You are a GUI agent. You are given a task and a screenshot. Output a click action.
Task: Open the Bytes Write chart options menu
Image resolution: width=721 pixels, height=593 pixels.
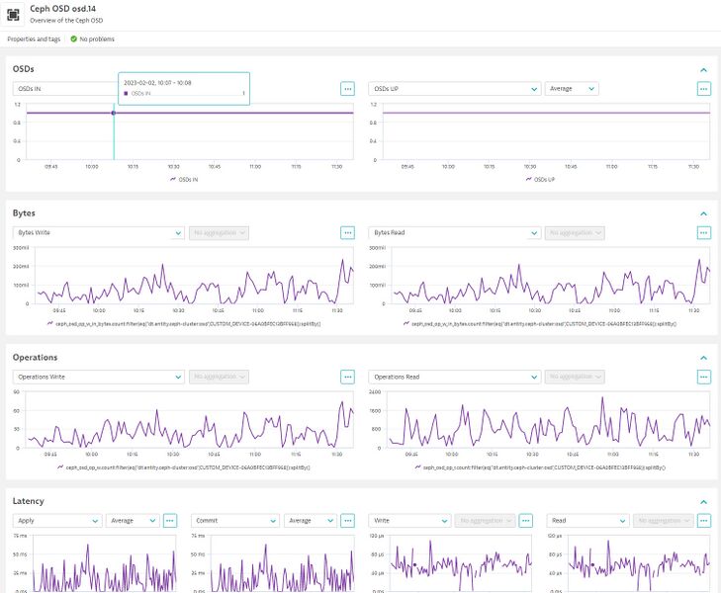click(347, 232)
